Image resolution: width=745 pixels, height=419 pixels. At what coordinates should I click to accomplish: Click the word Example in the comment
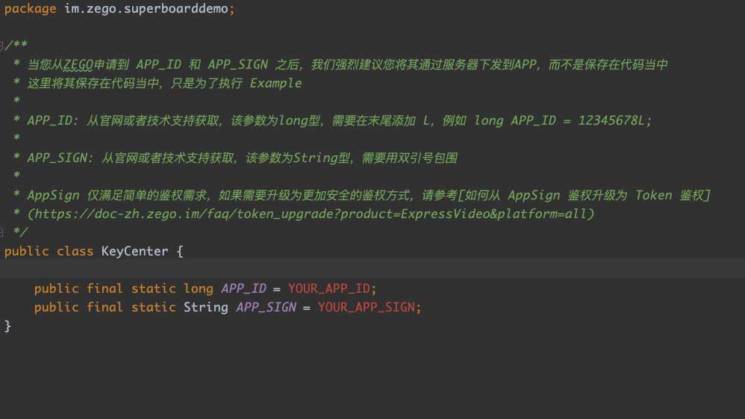point(275,83)
